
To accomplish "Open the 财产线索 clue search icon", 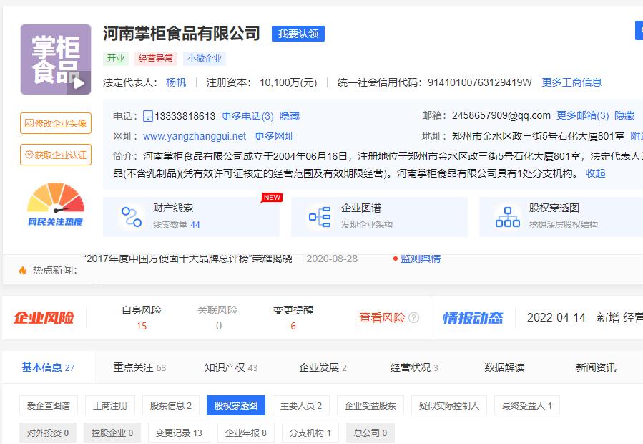I will pyautogui.click(x=131, y=215).
